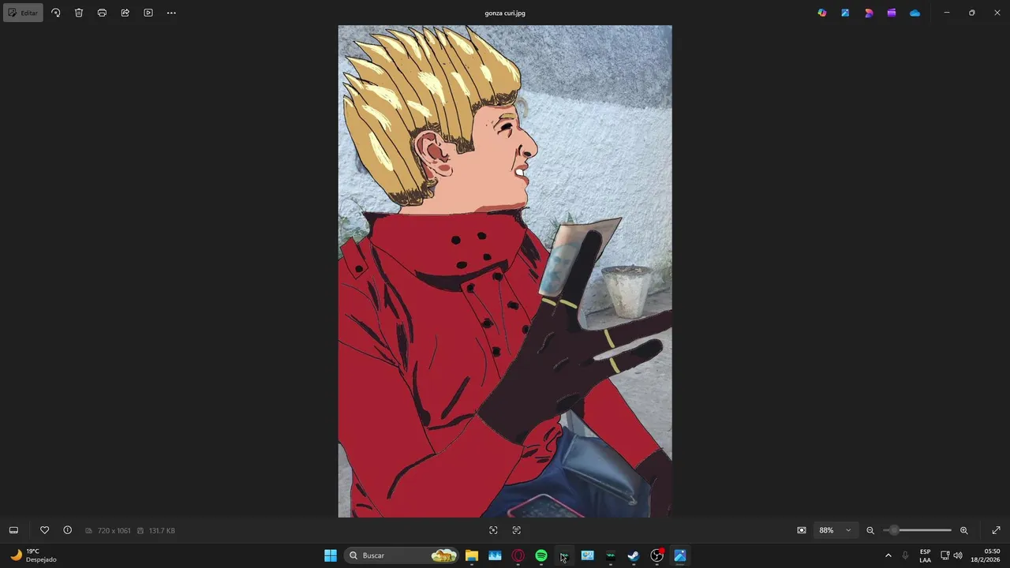
Task: Click the 131.7 KB file size text
Action: pos(161,531)
